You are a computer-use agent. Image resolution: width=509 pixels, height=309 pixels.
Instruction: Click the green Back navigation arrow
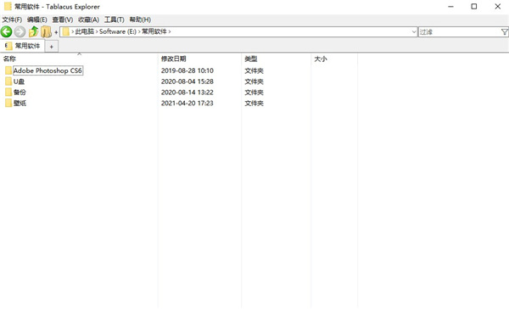pos(6,32)
